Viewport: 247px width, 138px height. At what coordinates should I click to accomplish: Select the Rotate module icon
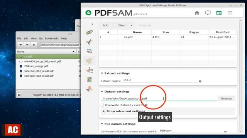tap(89, 51)
